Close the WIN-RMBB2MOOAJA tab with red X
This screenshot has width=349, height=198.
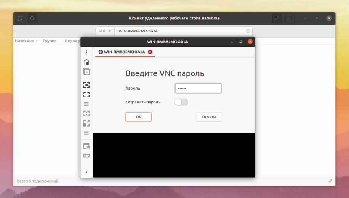point(150,52)
